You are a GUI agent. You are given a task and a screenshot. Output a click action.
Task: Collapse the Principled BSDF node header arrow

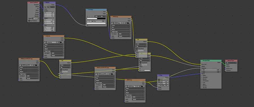point(202,61)
